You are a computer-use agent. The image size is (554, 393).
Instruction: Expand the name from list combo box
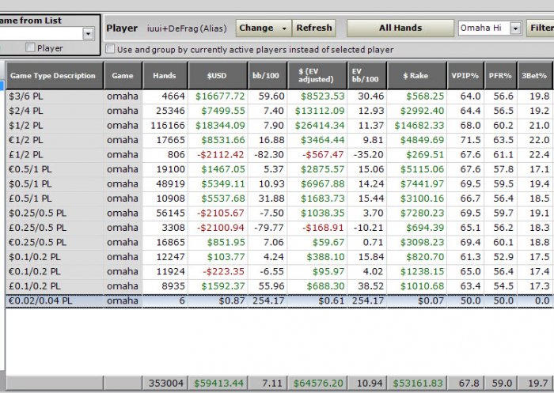(88, 33)
